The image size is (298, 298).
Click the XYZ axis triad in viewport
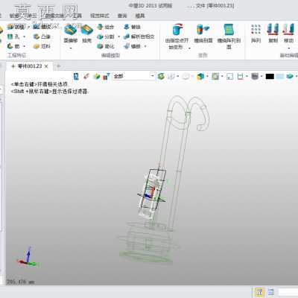click(28, 257)
